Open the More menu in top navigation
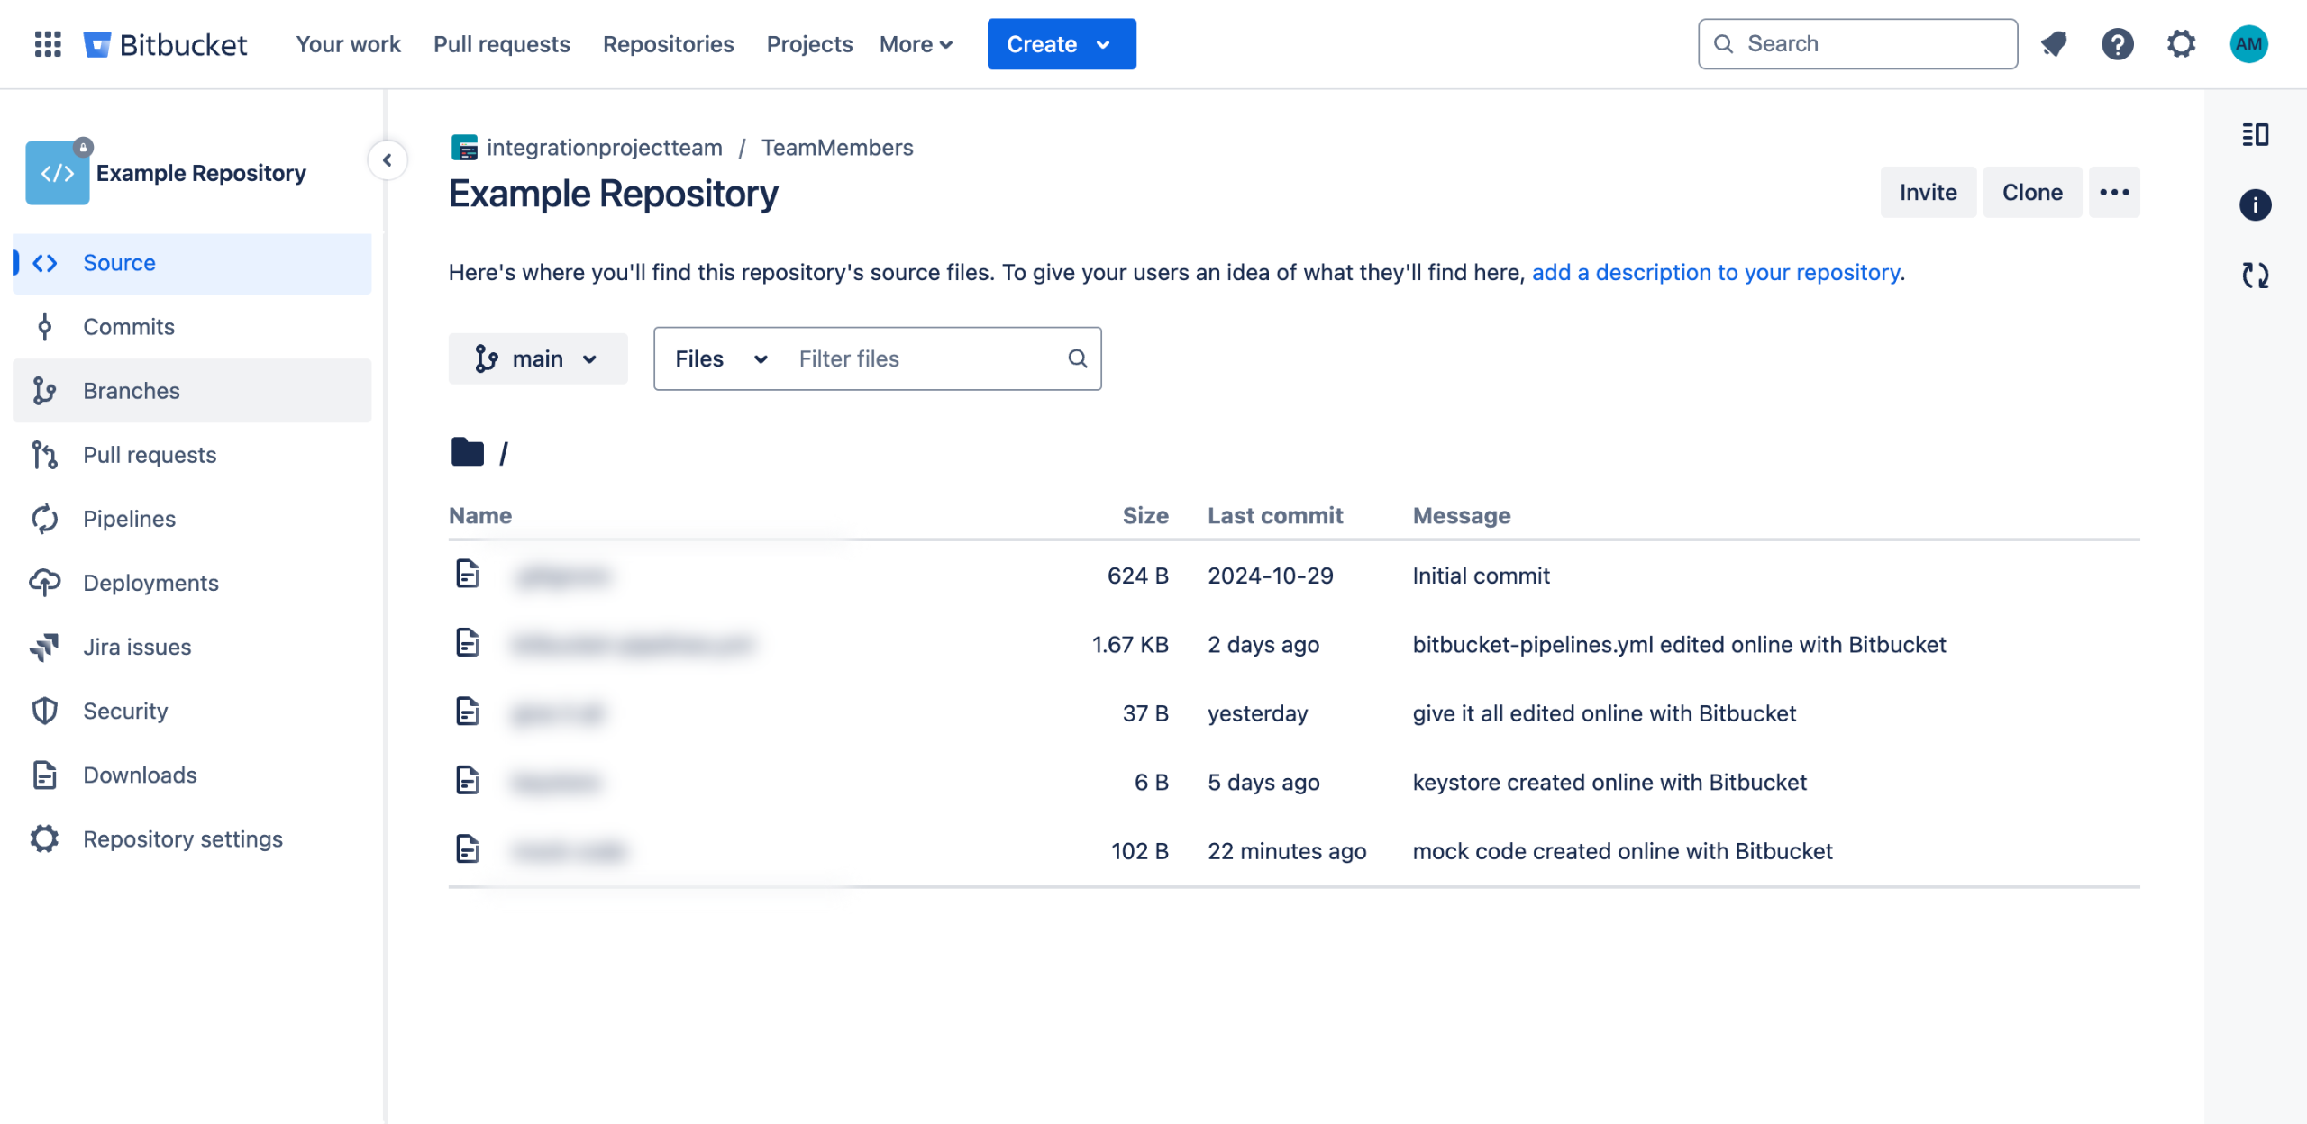Viewport: 2307px width, 1124px height. coord(916,44)
